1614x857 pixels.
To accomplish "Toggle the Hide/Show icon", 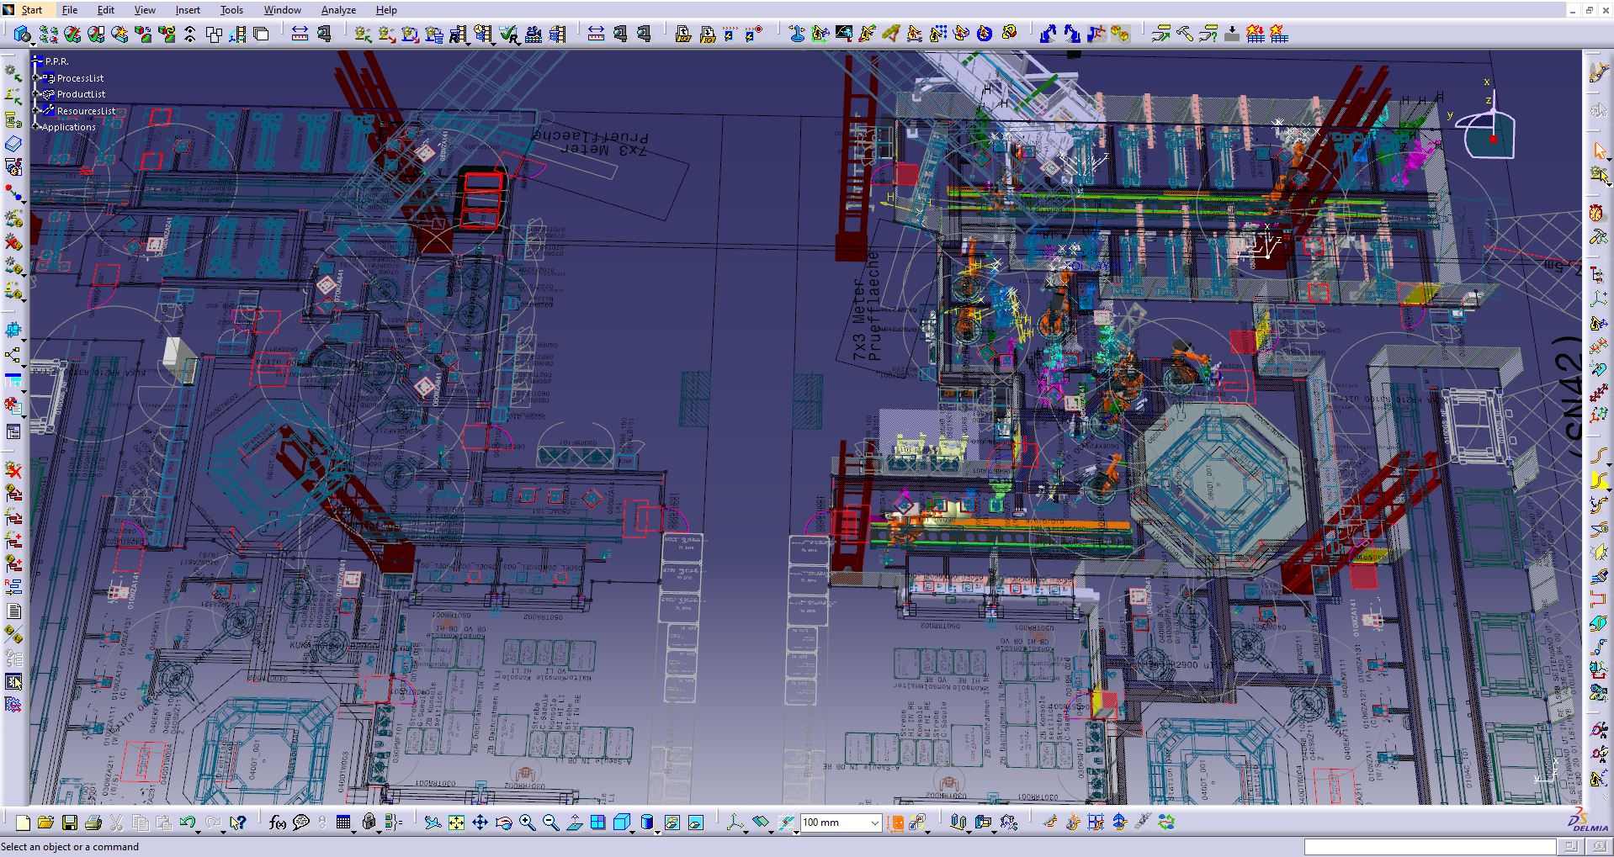I will tap(672, 823).
